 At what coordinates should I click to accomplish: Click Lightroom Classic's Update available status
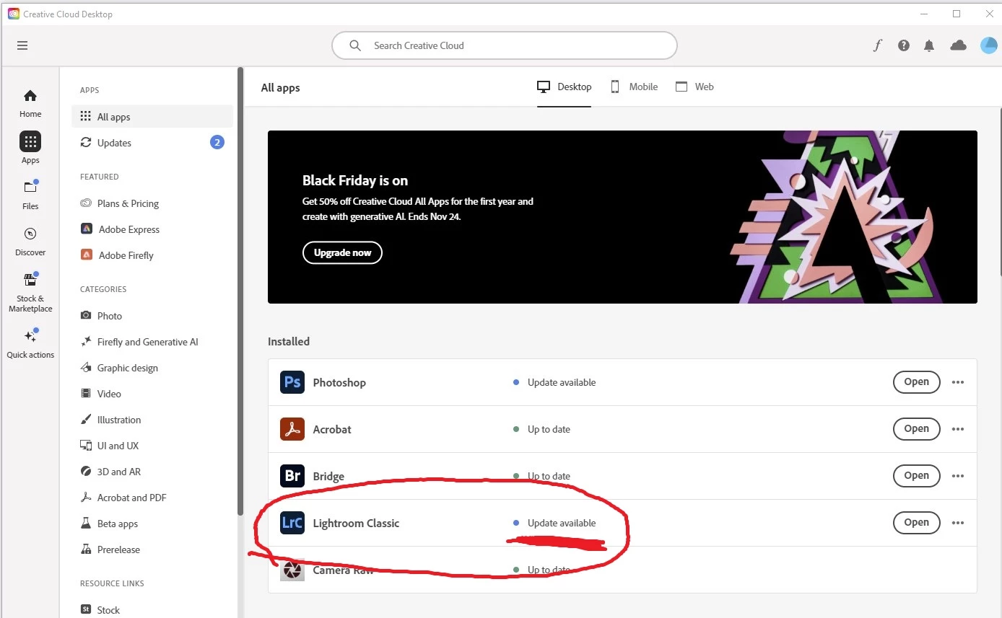click(x=554, y=523)
